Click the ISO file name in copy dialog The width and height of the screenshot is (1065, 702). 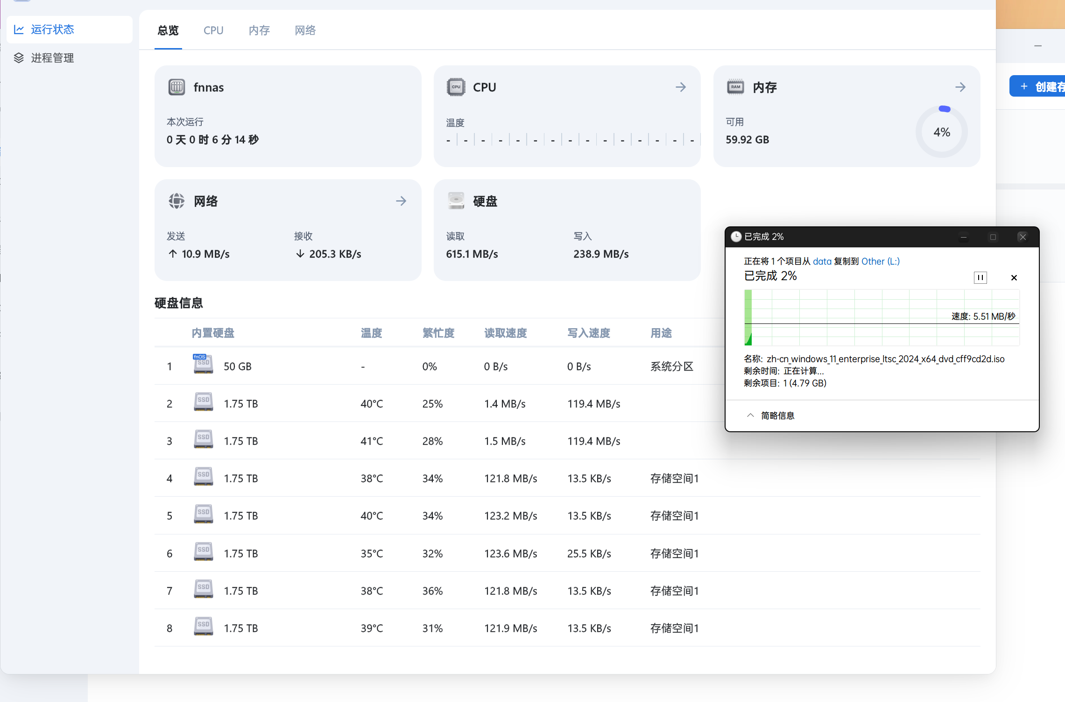click(x=886, y=359)
